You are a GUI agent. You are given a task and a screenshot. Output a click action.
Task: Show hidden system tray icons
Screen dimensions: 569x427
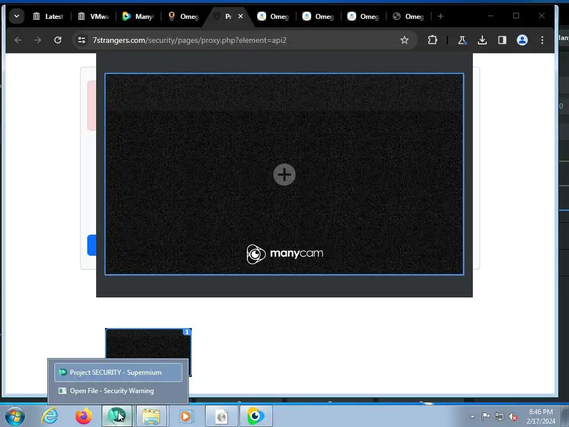point(472,416)
